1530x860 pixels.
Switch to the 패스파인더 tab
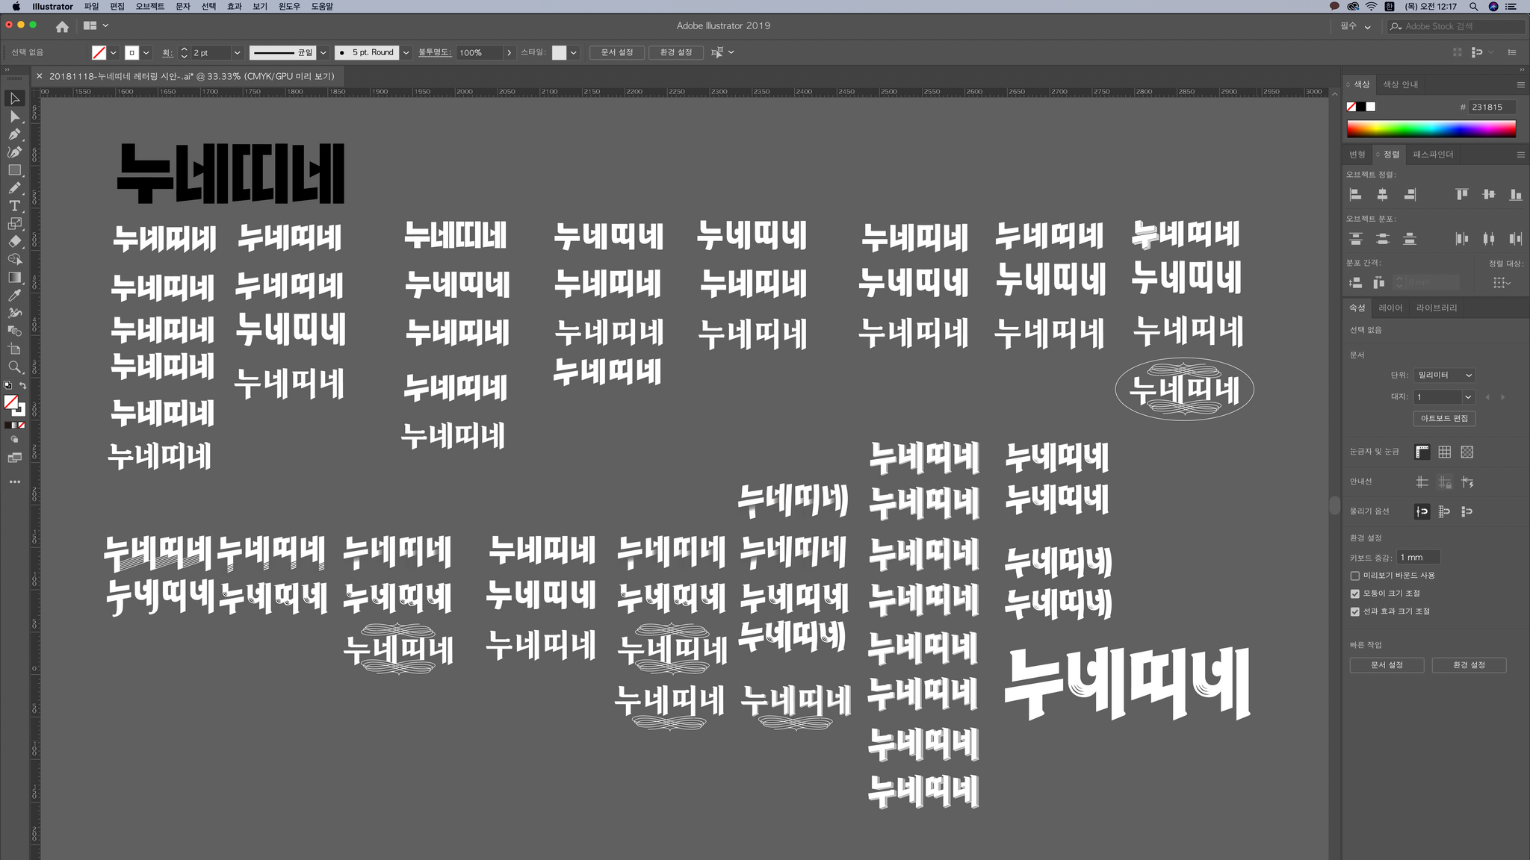click(x=1433, y=155)
